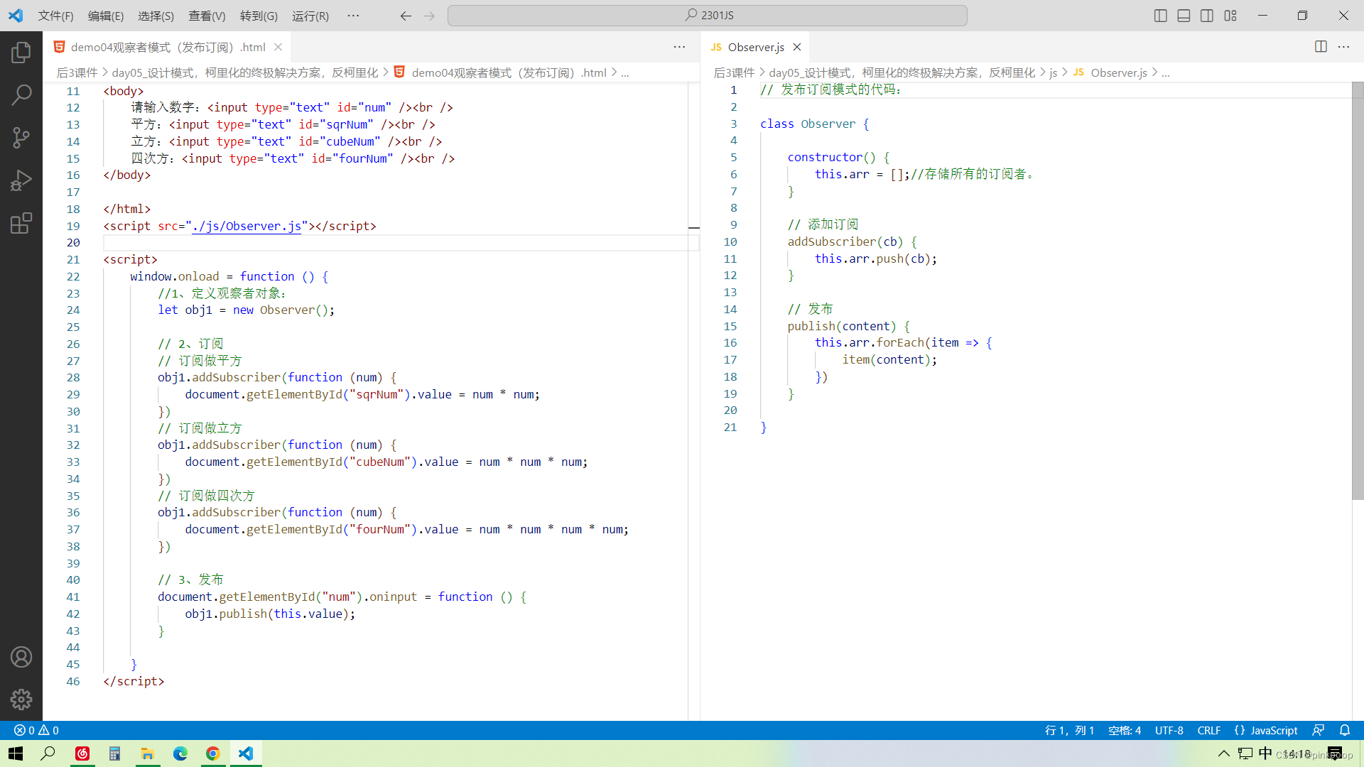Expand hidden menu bar items ellipsis
Image resolution: width=1364 pixels, height=767 pixels.
coord(353,16)
